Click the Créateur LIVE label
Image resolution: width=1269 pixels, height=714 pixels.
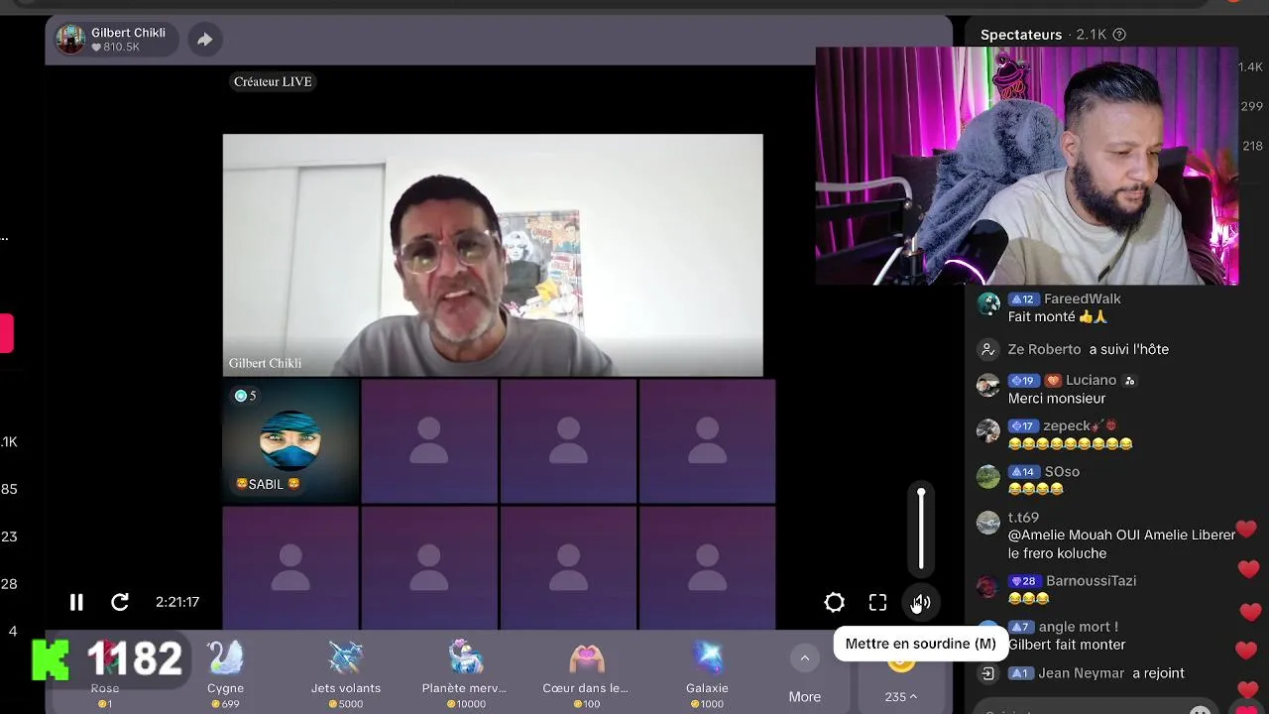(273, 81)
